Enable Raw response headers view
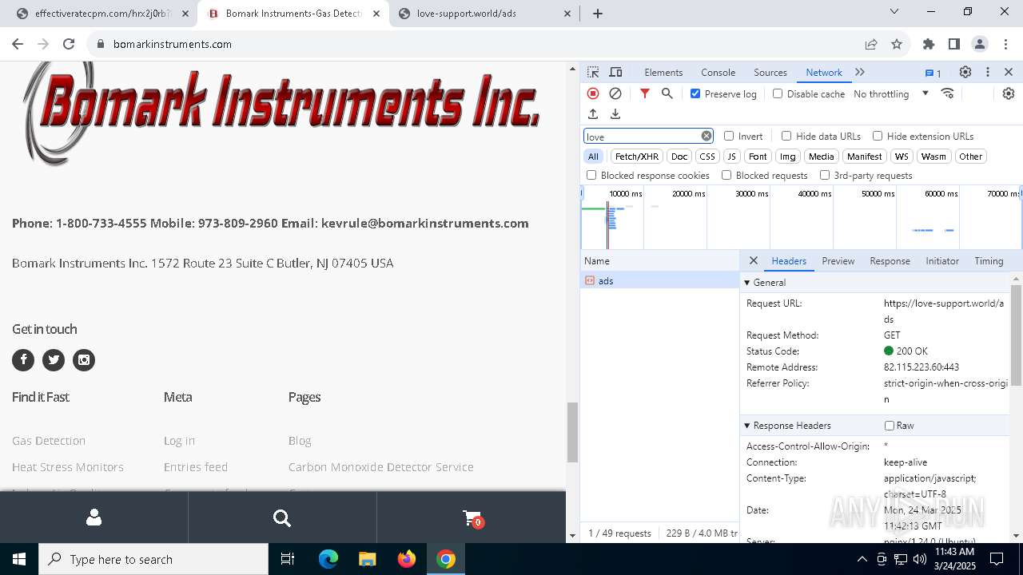This screenshot has width=1023, height=575. (890, 426)
